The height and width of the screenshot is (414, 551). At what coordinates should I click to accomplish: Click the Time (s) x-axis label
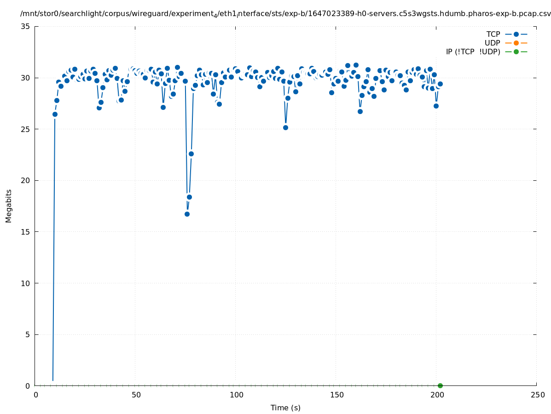pos(285,408)
